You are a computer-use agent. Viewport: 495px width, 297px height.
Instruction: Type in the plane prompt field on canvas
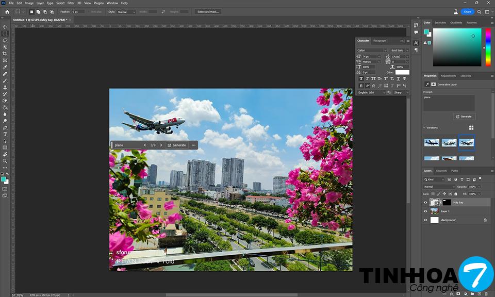click(126, 145)
